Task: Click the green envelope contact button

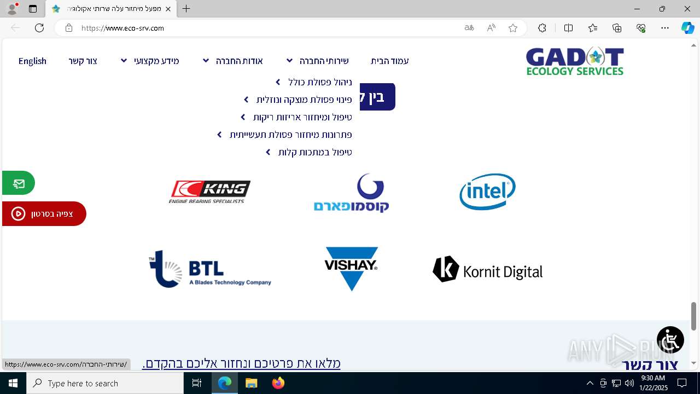Action: point(19,183)
